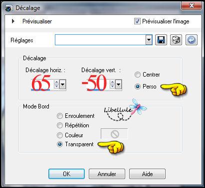This screenshot has width=205, height=188.
Task: Increase the Décalage vert. value with up arrow
Action: pos(112,82)
